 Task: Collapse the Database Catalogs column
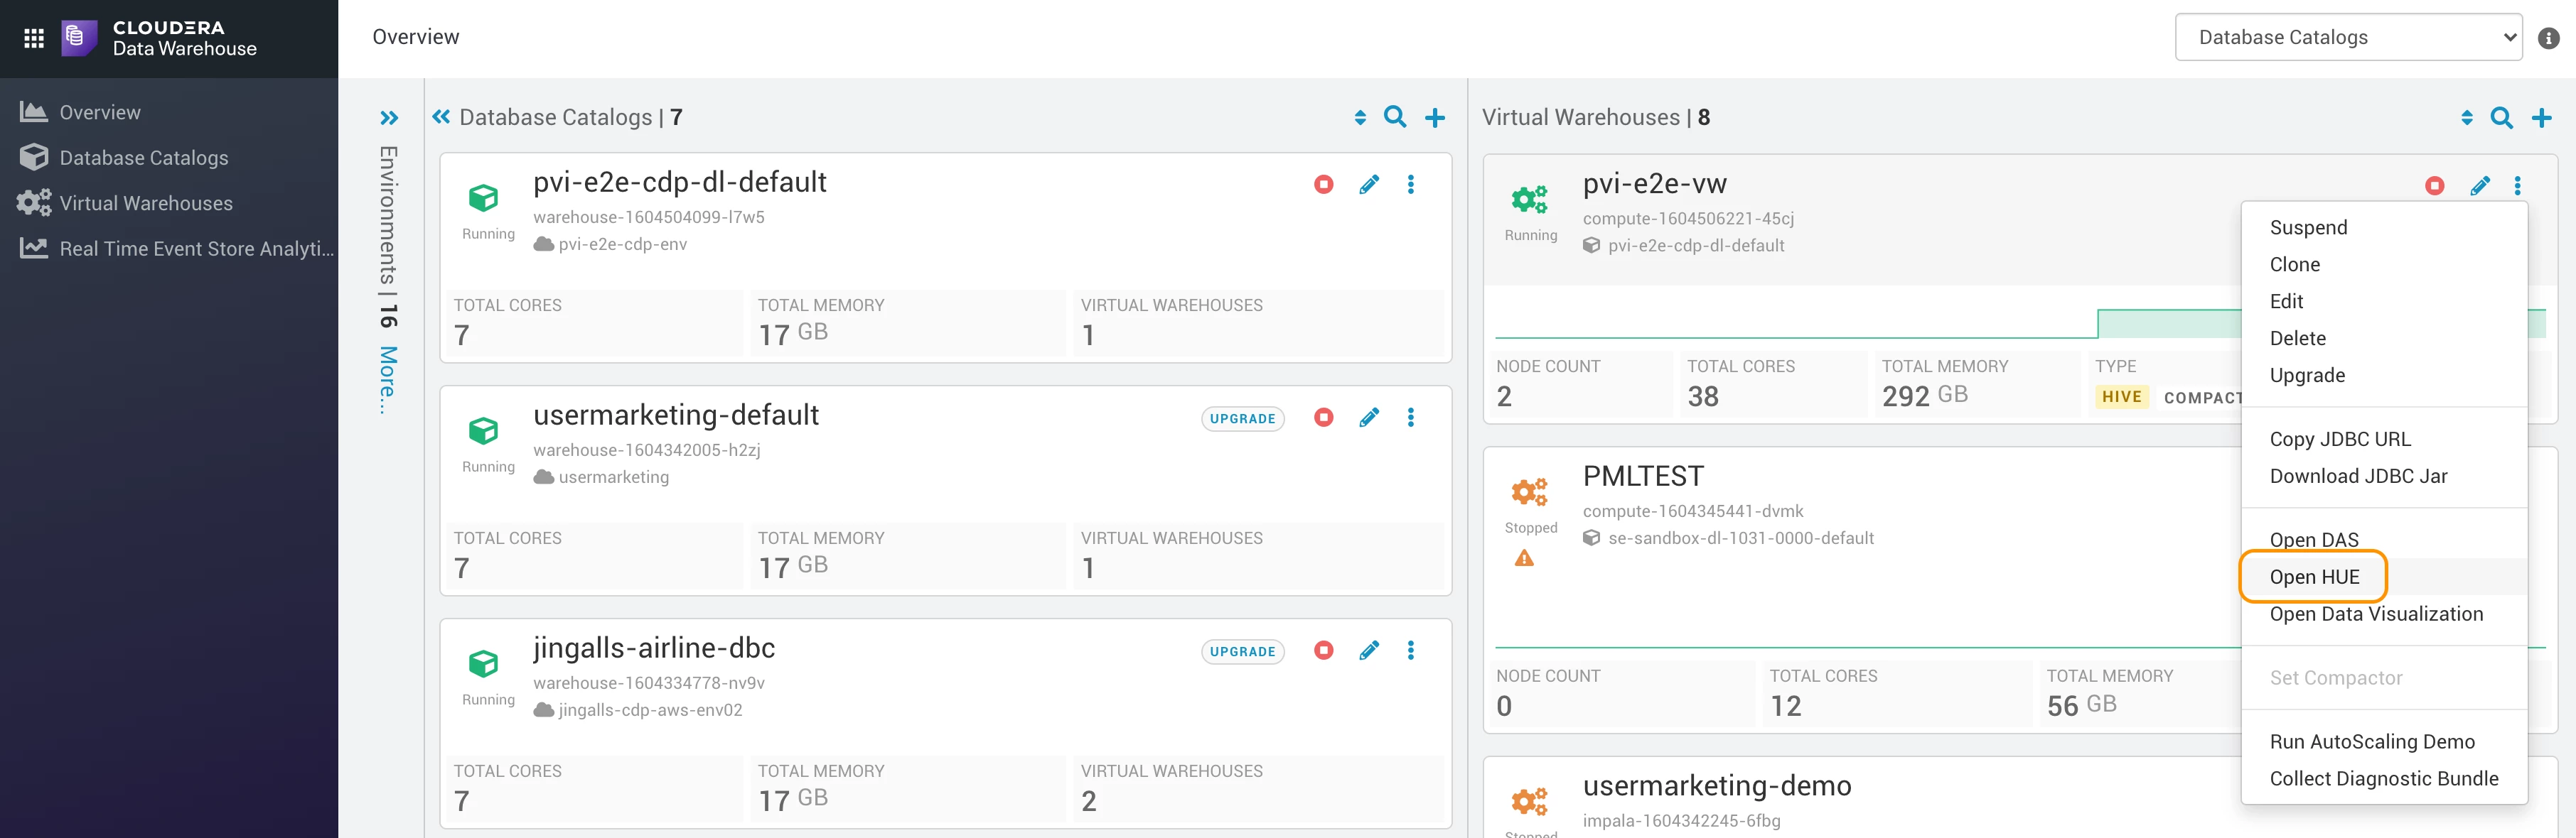pos(441,117)
